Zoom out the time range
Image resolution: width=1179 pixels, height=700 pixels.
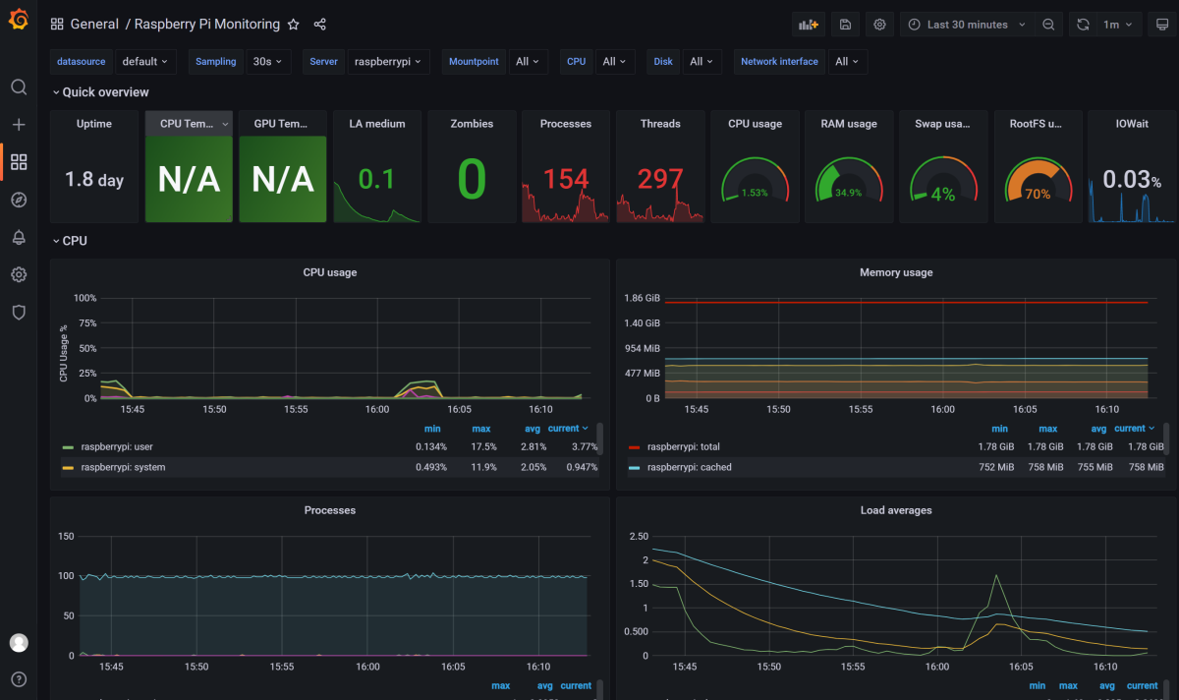(x=1048, y=24)
